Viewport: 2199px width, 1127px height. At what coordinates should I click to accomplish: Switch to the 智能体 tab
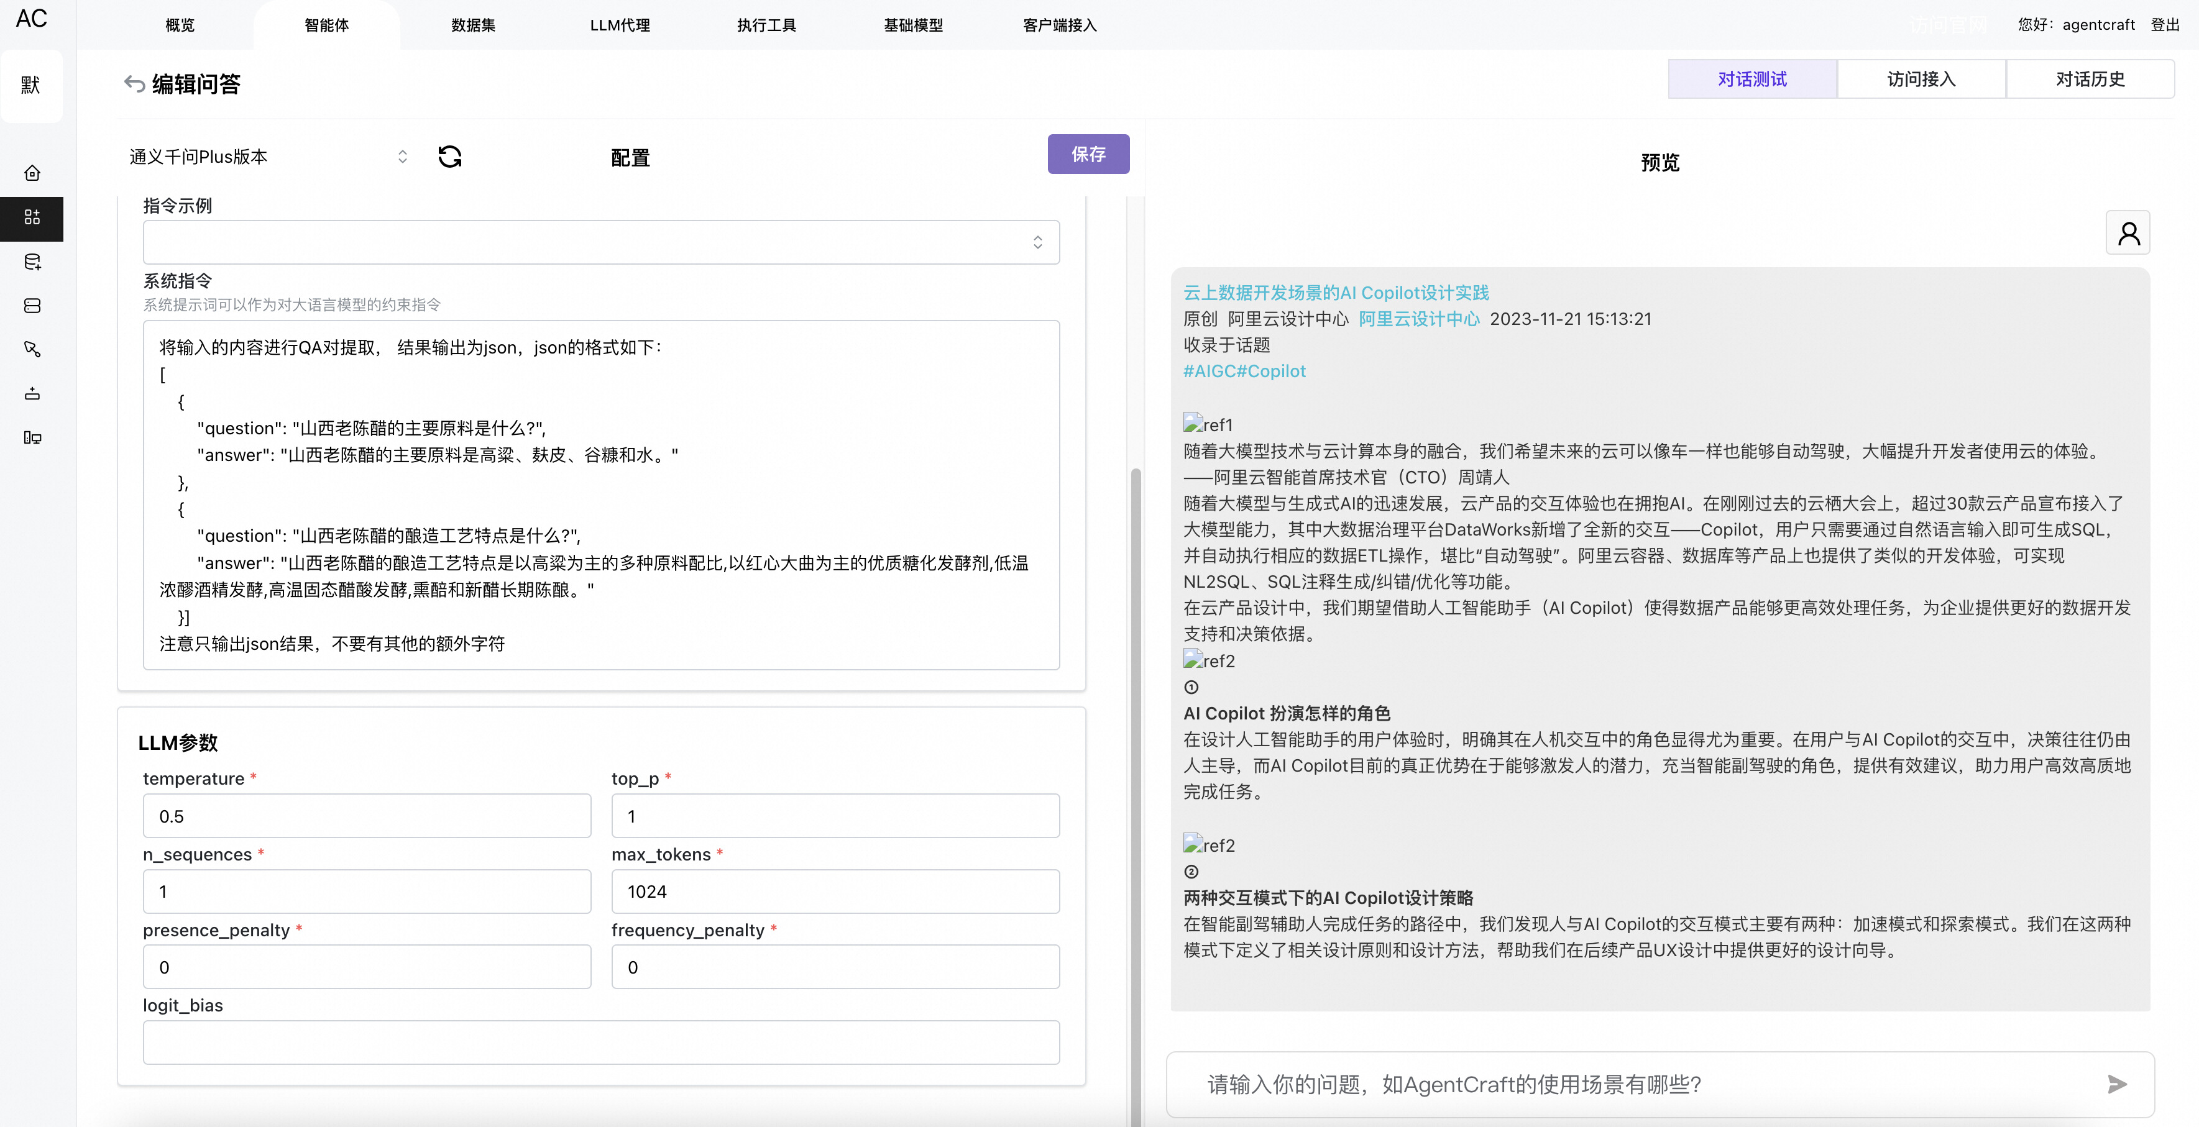[327, 25]
